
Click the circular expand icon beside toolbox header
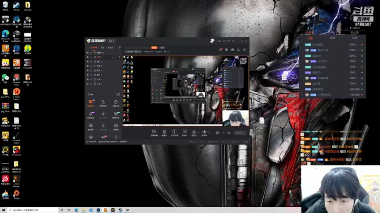tap(118, 94)
